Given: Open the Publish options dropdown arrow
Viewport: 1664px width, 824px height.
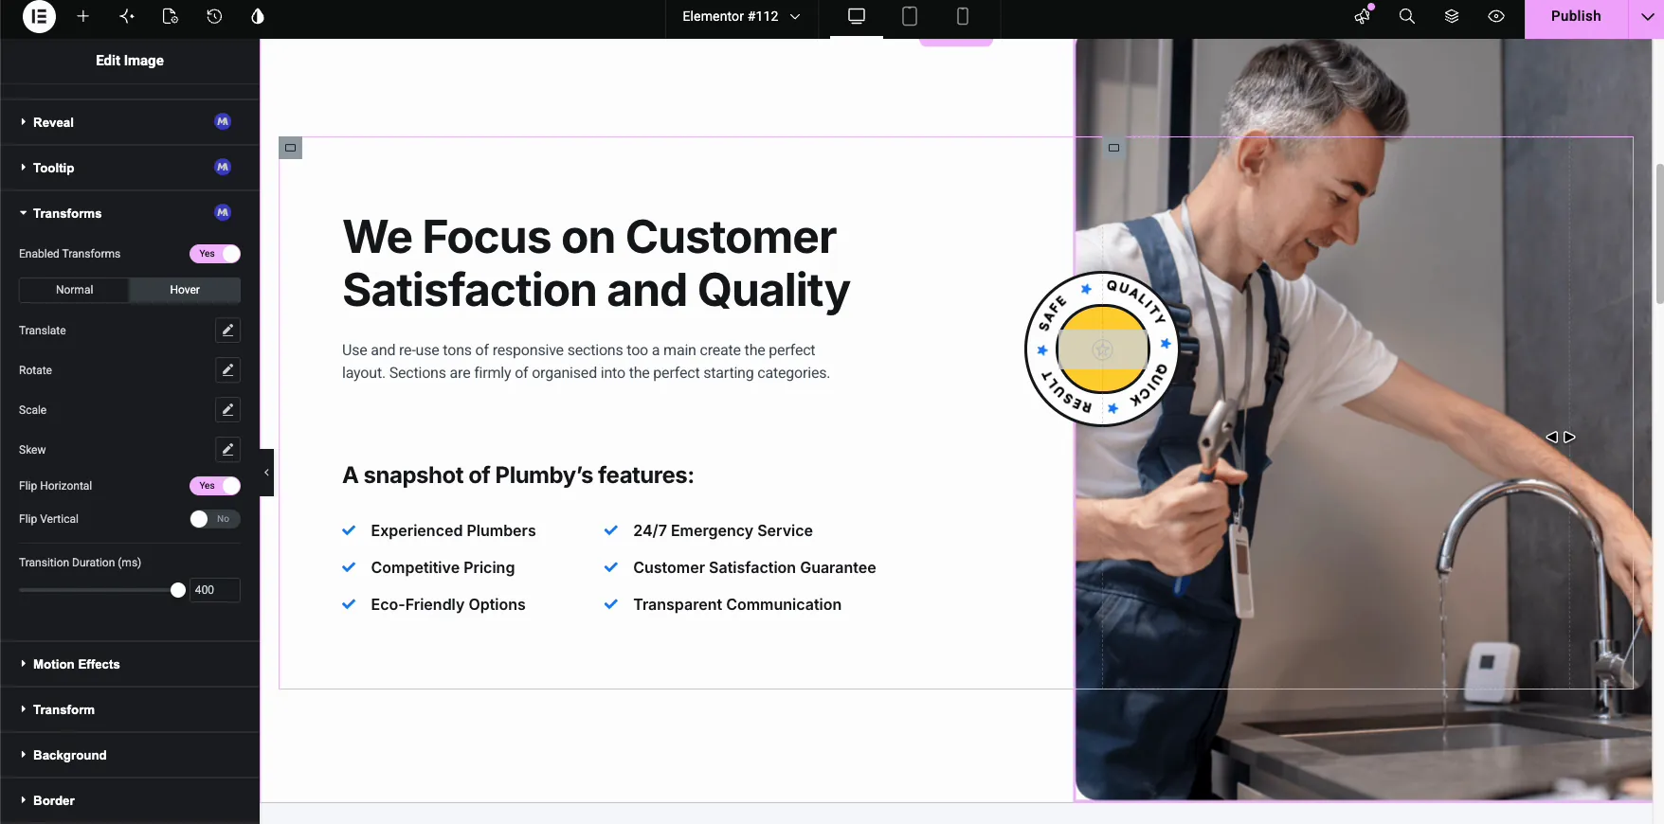Looking at the screenshot, I should click(x=1647, y=16).
